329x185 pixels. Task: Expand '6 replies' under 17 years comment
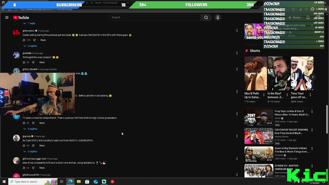[x=30, y=129]
